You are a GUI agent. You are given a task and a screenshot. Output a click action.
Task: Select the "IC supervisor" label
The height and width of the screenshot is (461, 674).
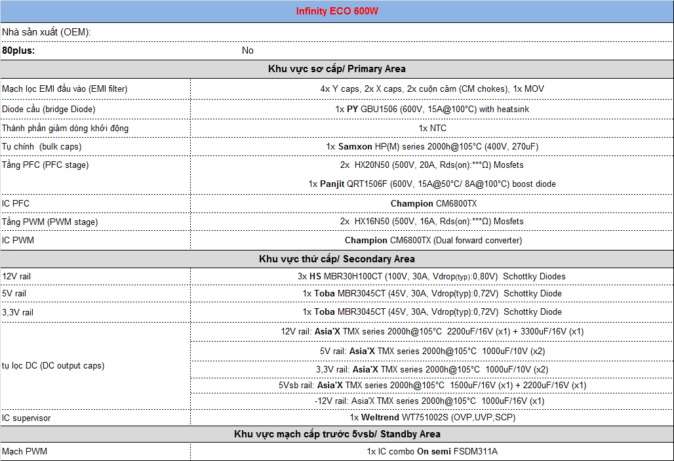point(26,418)
